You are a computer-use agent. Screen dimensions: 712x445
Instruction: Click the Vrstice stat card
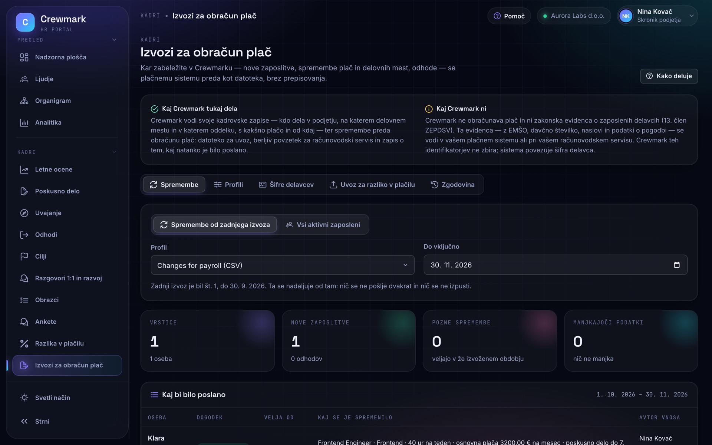(208, 341)
